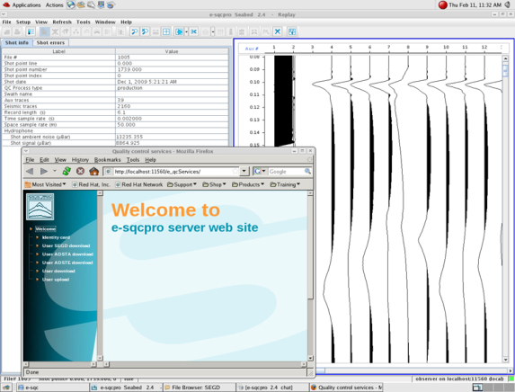
Task: Switch to e-sqcpro 2.4 chat taskbar window
Action: coord(272,388)
